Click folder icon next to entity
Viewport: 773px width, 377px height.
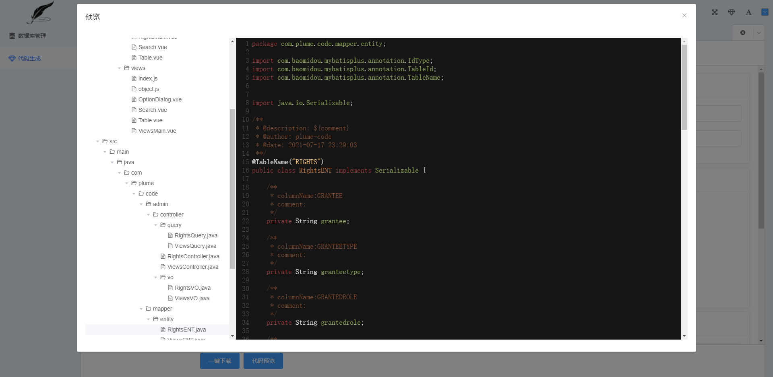point(156,319)
